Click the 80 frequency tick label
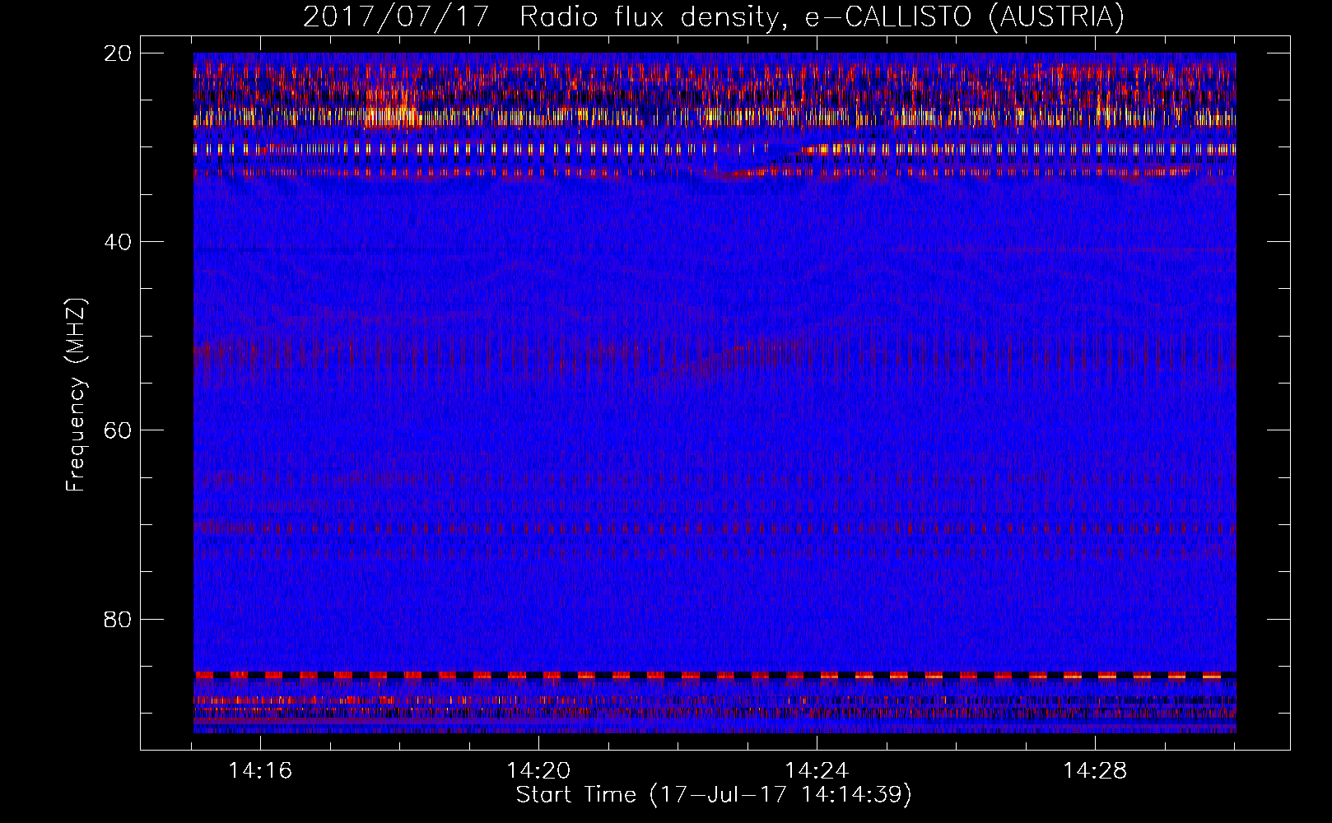Viewport: 1332px width, 823px height. pos(119,619)
